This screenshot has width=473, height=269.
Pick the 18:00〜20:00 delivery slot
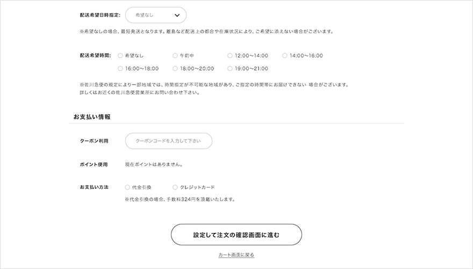coord(175,68)
